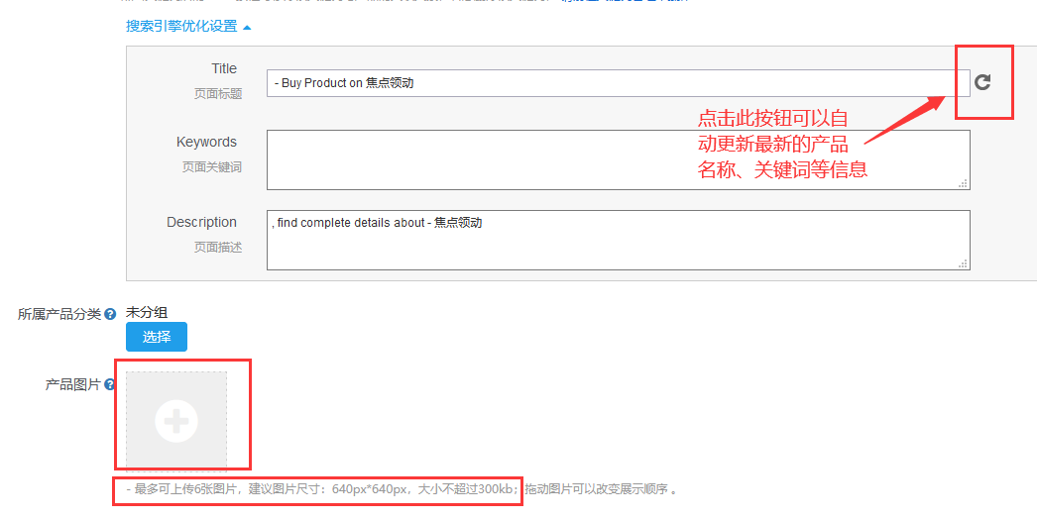This screenshot has width=1037, height=520.
Task: Click the help icon next to 产品图片
Action: (110, 385)
